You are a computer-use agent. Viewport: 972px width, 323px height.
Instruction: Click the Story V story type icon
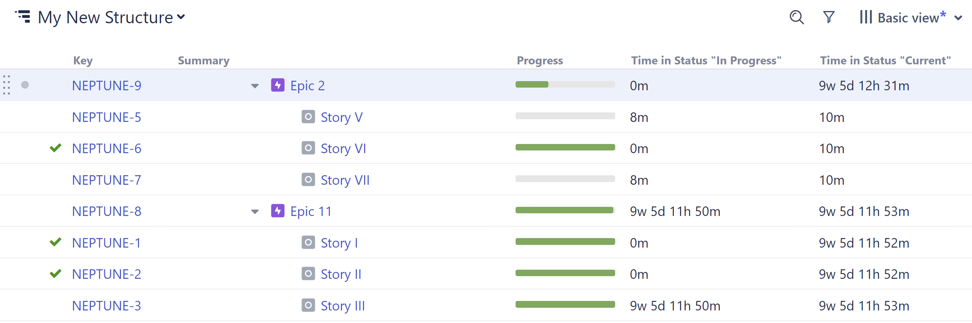pos(308,117)
